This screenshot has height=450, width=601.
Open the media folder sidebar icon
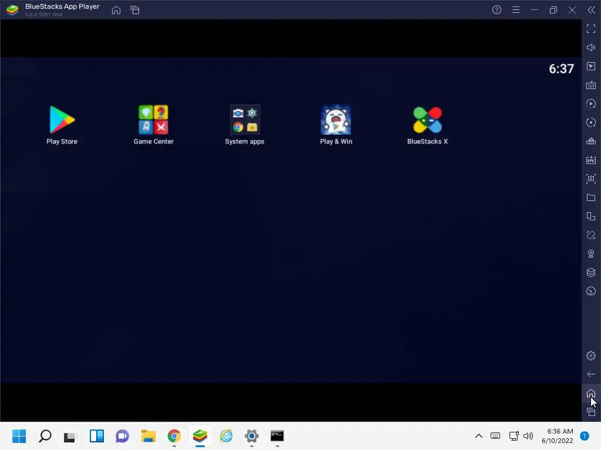point(591,197)
